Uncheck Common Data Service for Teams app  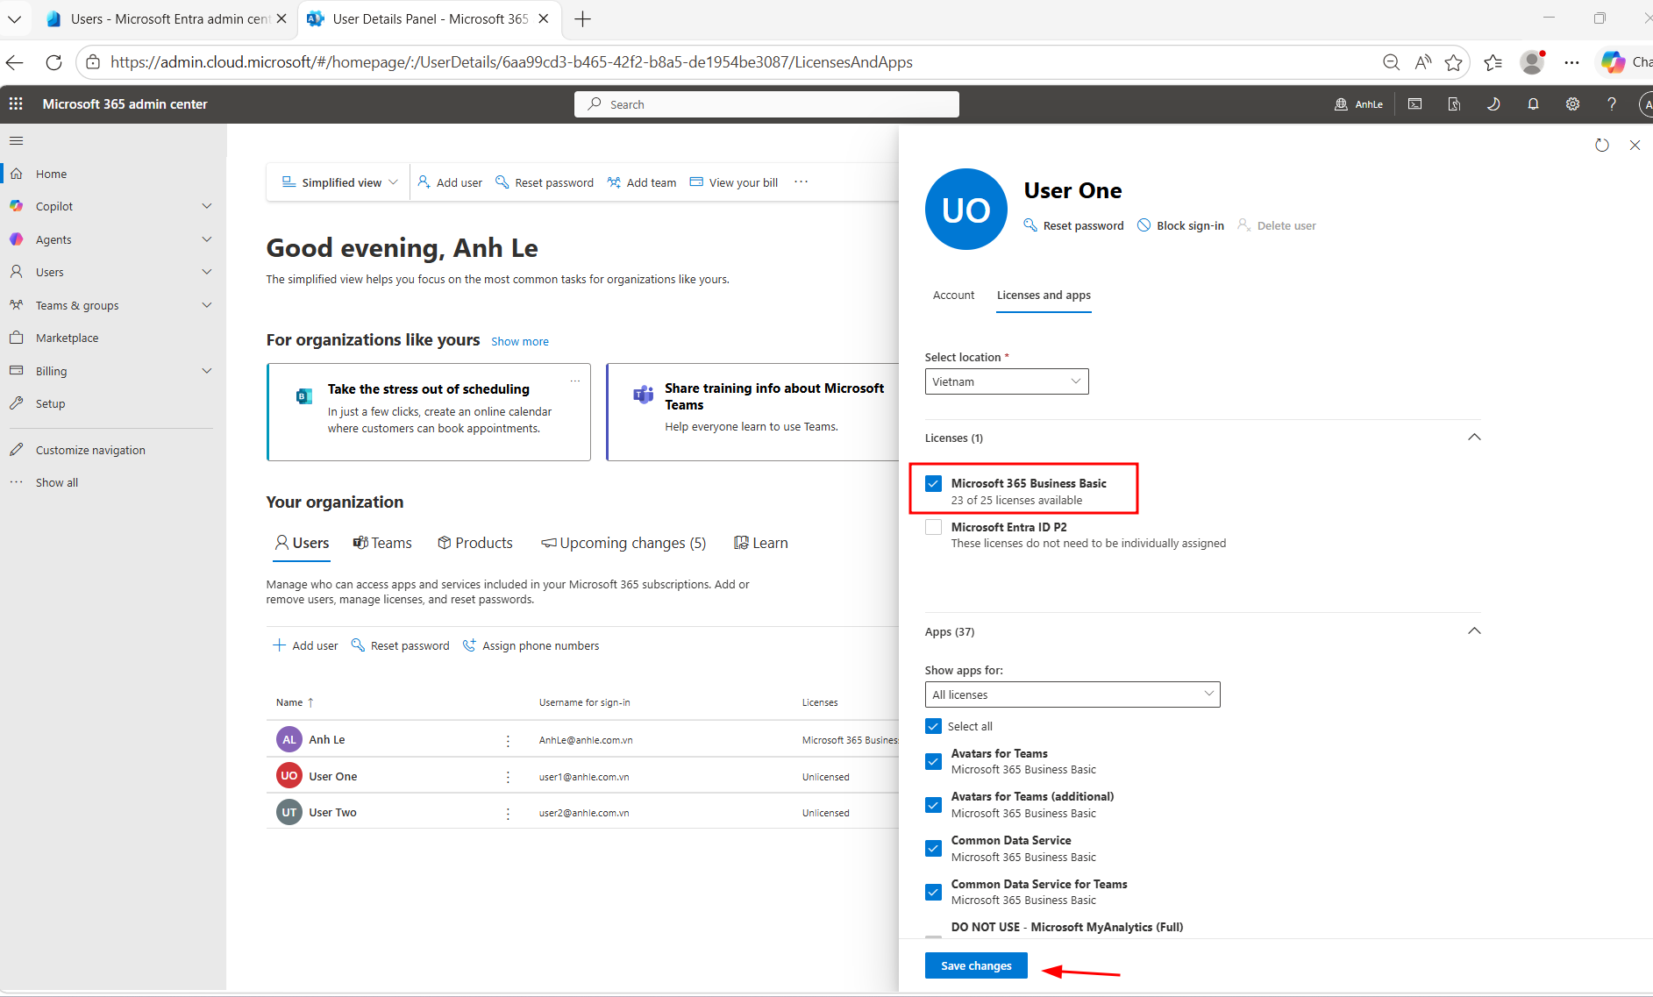(934, 892)
